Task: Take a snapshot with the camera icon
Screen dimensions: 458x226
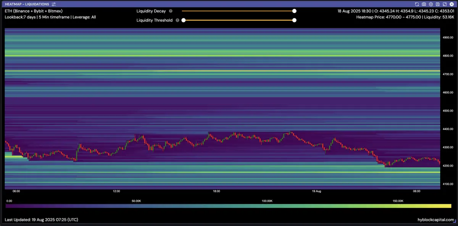Action: click(x=424, y=4)
